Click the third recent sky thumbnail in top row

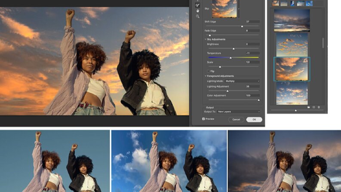coord(292,3)
